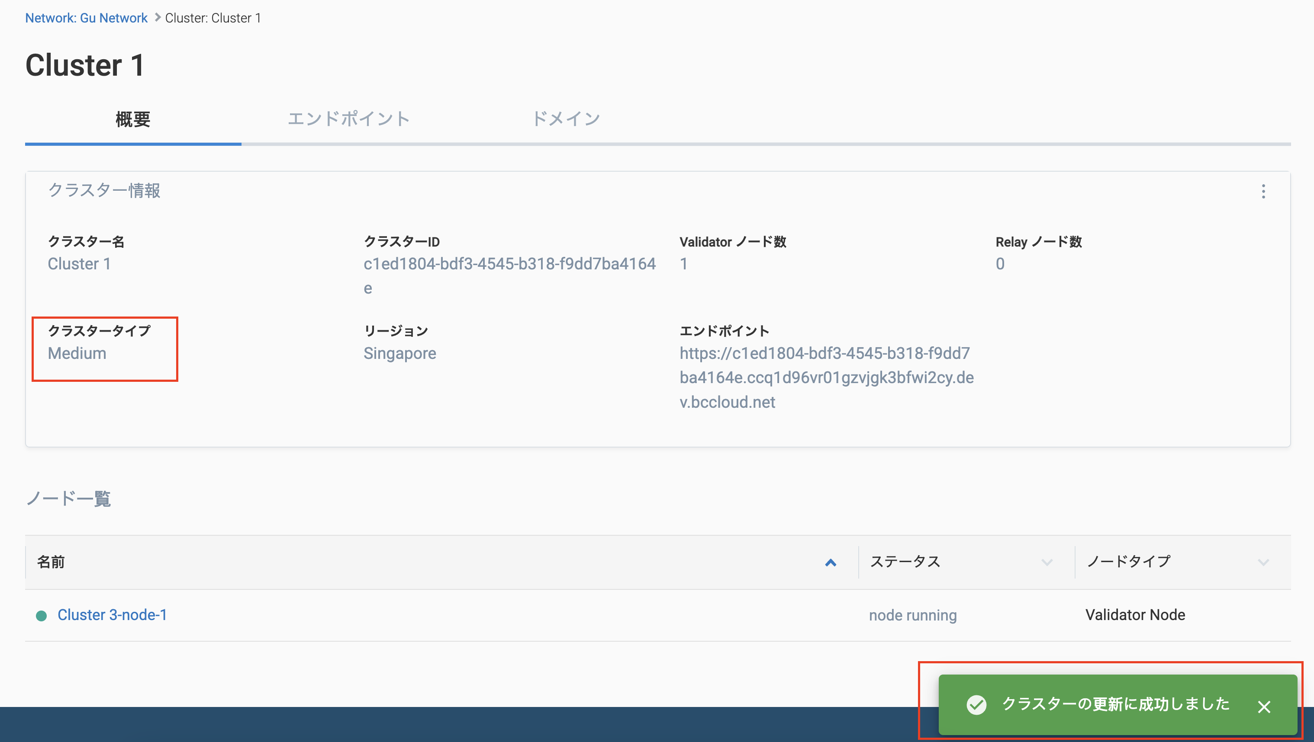Click the Cluster 1 page heading

click(x=85, y=65)
